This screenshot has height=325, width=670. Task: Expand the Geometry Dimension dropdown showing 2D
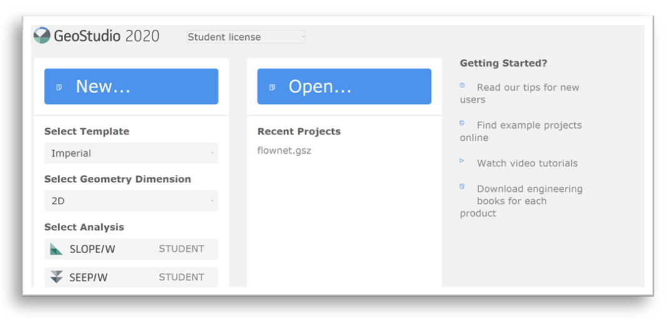131,201
